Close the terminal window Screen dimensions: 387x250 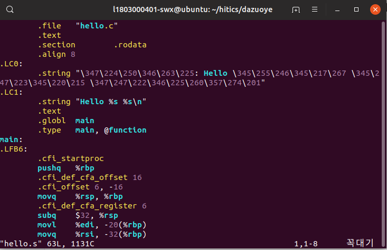[375, 9]
